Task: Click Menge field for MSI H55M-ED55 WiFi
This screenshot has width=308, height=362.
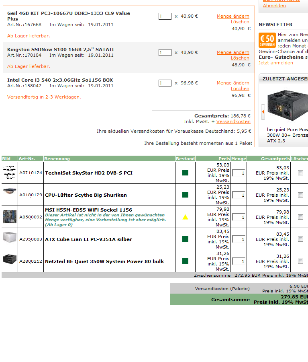Action: pos(239,217)
